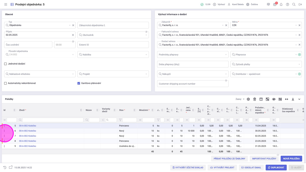Toggle the eye visibility icon in Položky
This screenshot has width=306, height=172.
click(x=274, y=99)
